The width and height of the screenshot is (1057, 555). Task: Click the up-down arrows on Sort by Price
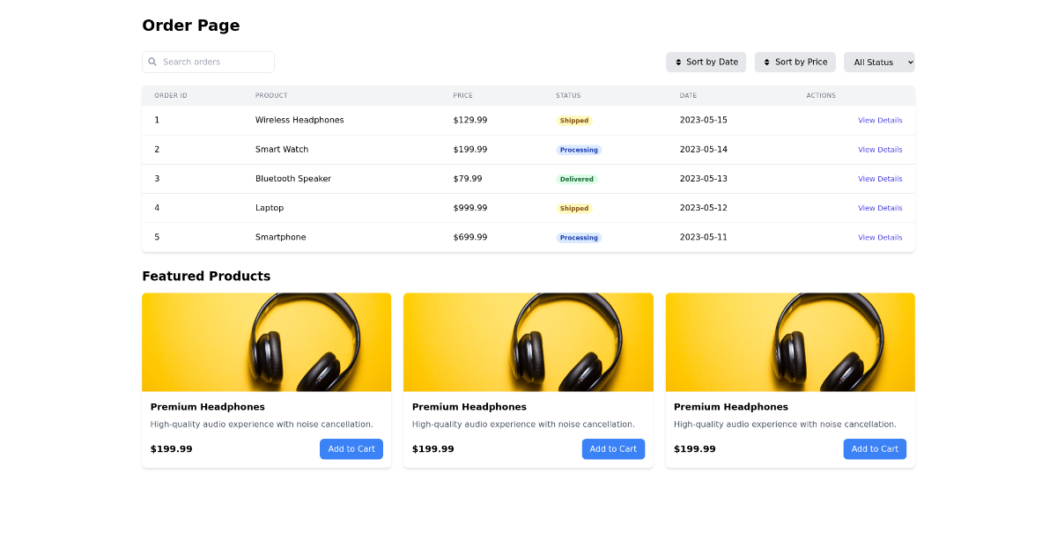765,62
